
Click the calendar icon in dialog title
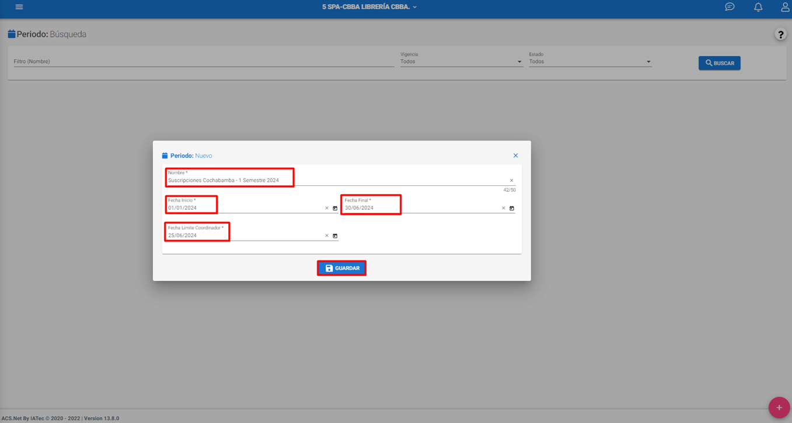(x=165, y=156)
